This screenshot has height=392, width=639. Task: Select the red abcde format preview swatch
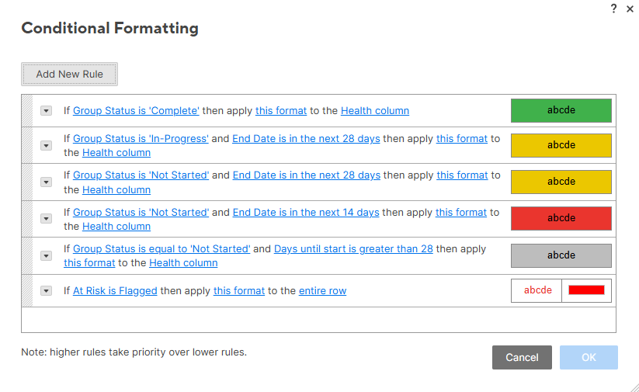(561, 218)
